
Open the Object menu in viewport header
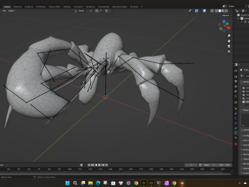(11, 11)
